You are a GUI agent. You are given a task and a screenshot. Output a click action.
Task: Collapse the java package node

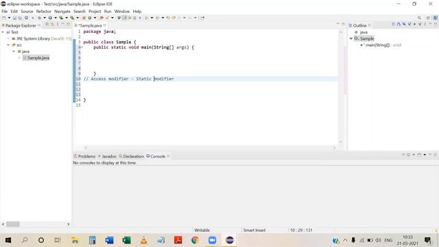14,51
